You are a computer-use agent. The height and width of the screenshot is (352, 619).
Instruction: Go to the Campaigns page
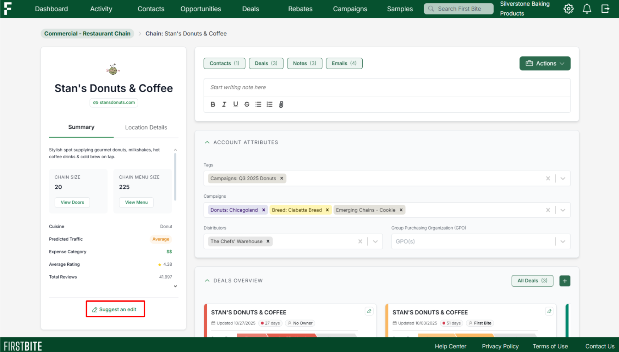[x=350, y=9]
